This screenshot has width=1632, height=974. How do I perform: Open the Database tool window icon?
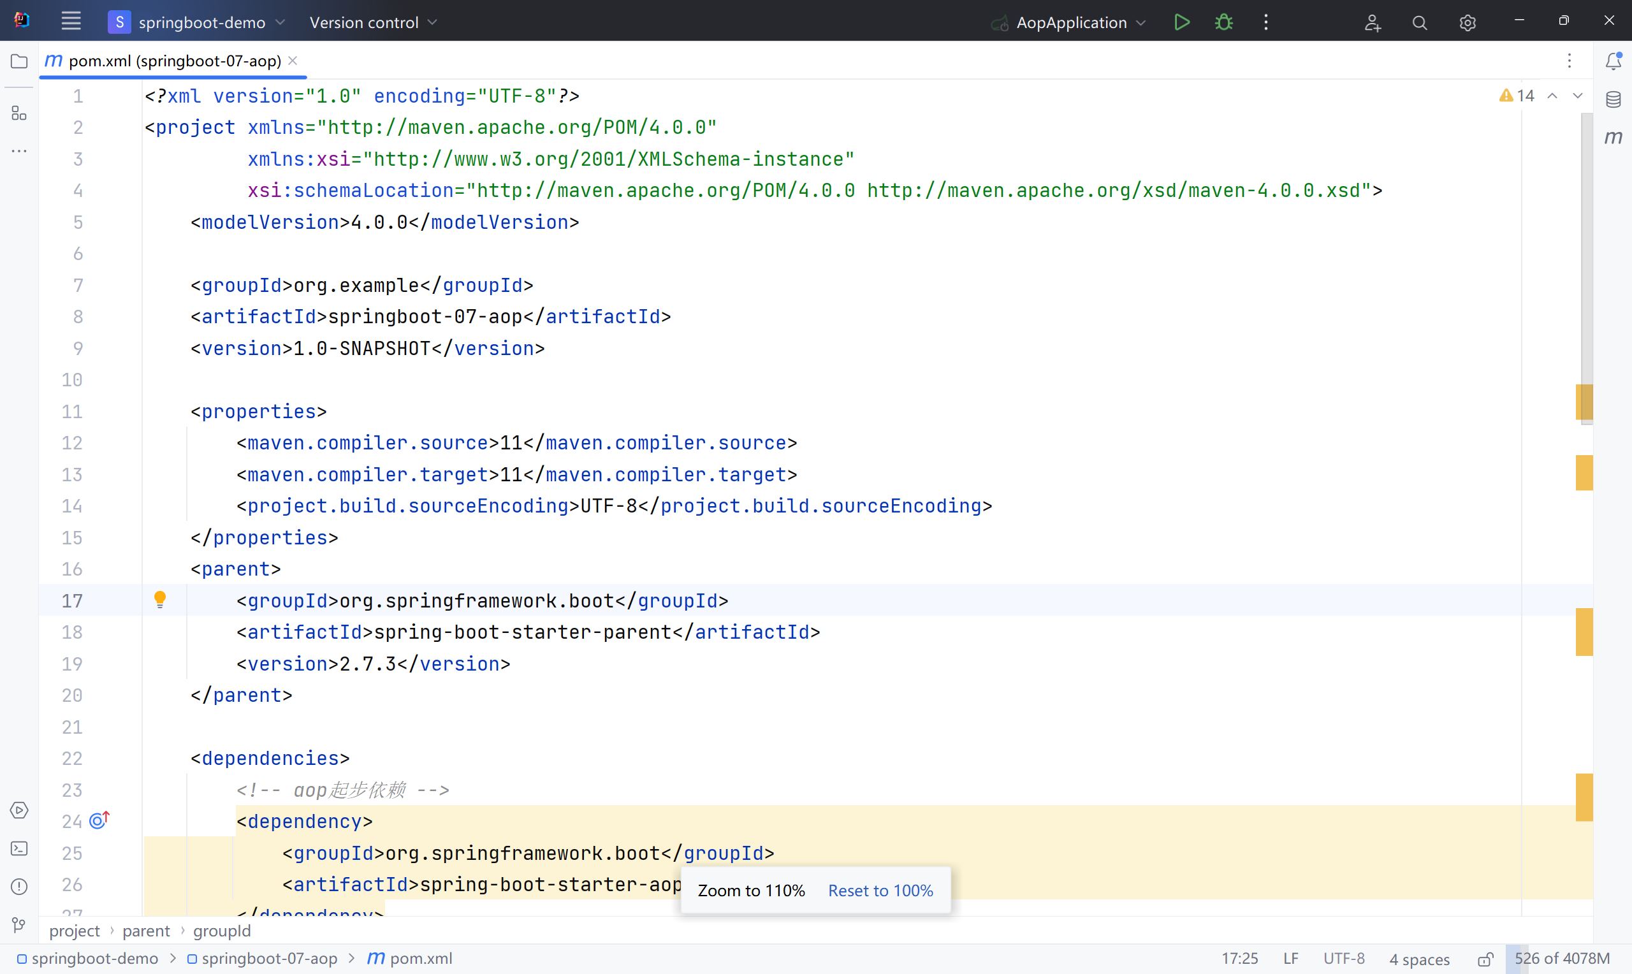pos(1613,99)
